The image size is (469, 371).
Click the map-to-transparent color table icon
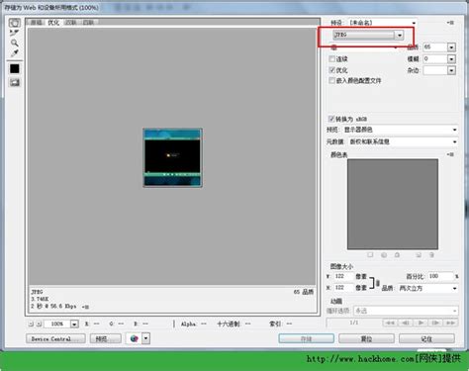370,255
